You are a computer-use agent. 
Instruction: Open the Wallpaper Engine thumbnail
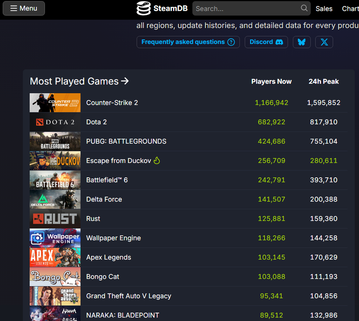pos(55,238)
